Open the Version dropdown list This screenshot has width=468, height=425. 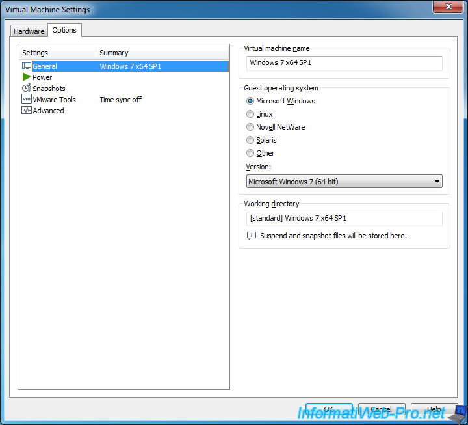pos(344,182)
